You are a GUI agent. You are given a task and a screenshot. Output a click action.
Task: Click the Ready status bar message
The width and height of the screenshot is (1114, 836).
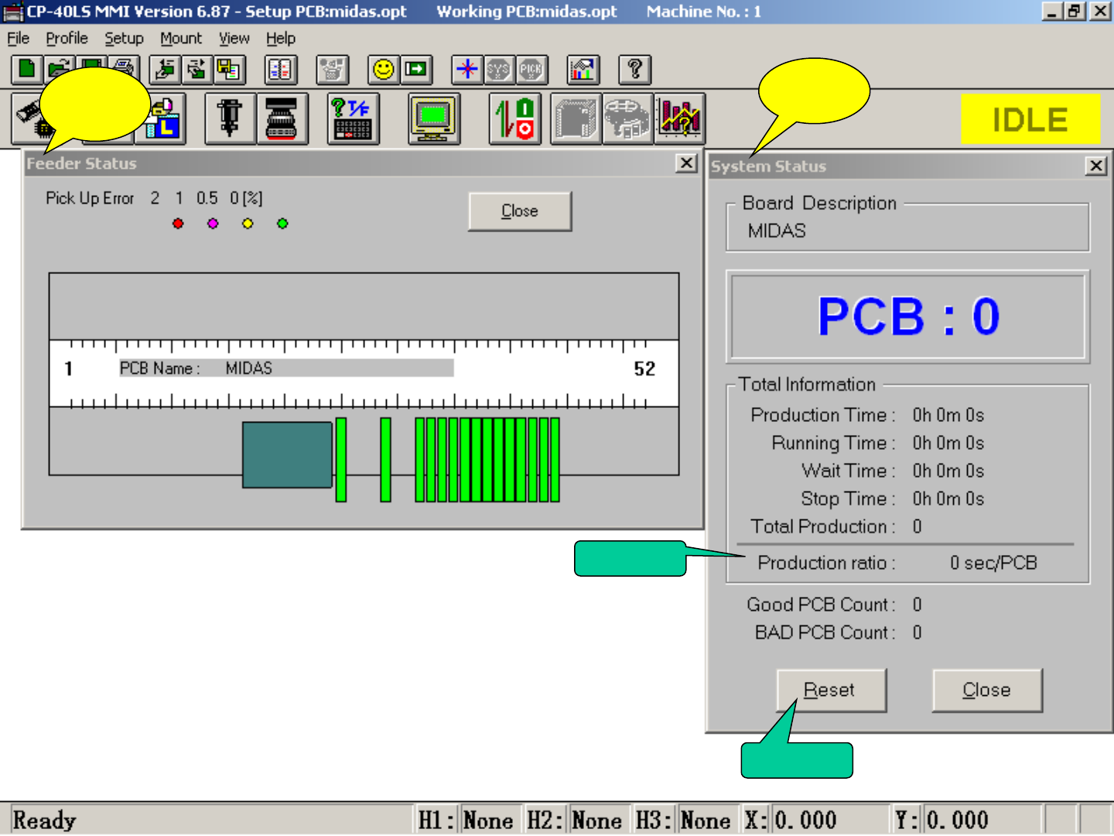coord(45,820)
